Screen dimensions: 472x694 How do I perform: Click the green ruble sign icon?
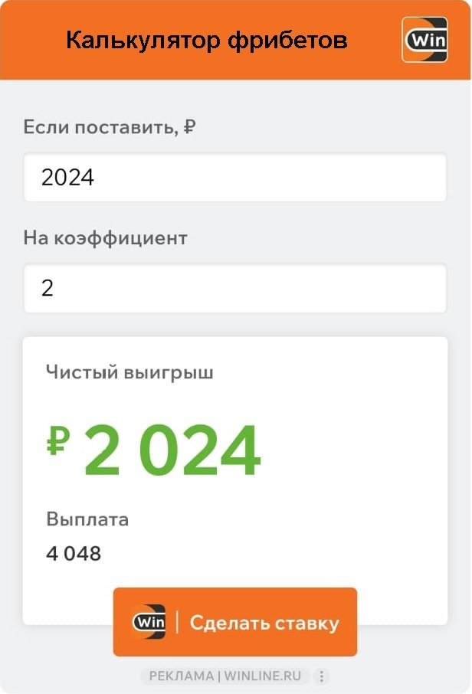[x=58, y=442]
